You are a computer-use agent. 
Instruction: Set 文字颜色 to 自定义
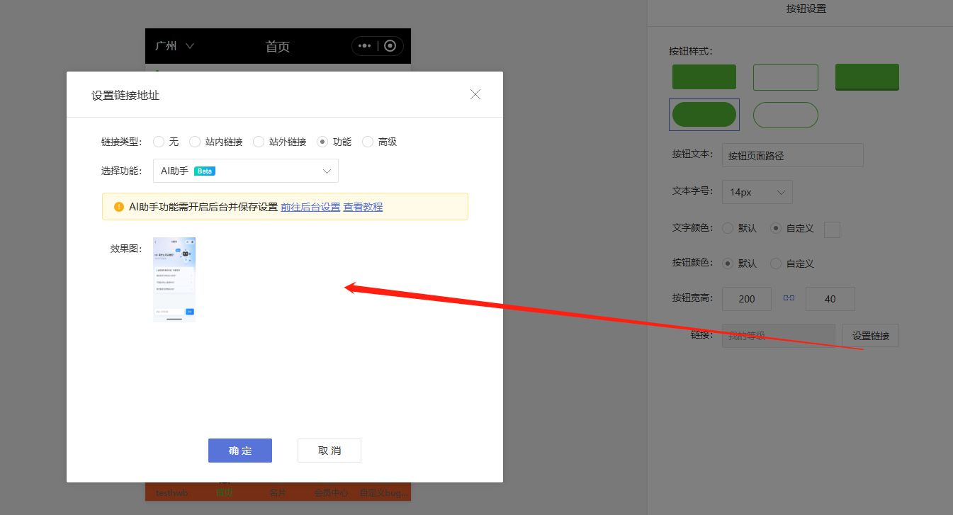(x=776, y=228)
